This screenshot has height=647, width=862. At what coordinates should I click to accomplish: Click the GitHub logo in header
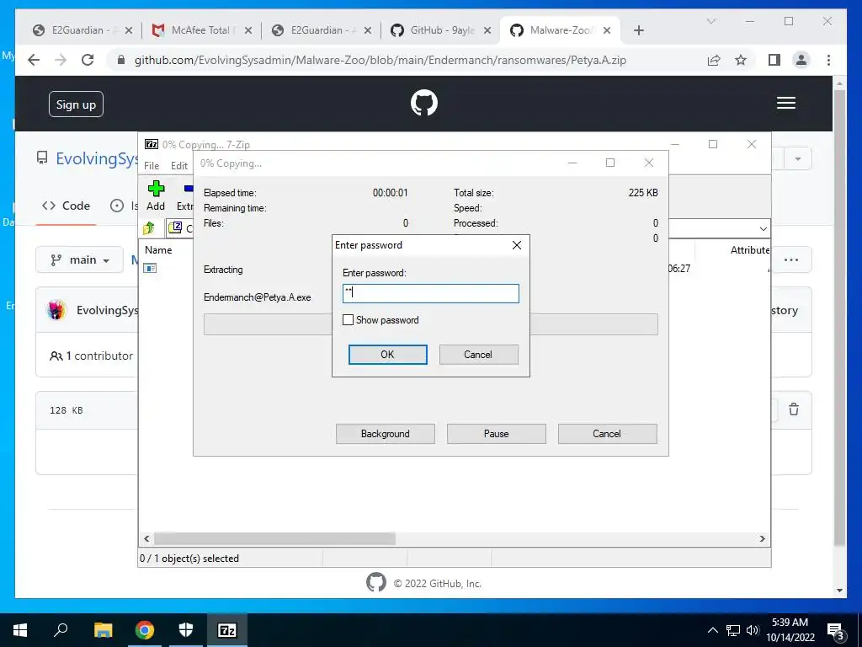click(424, 103)
